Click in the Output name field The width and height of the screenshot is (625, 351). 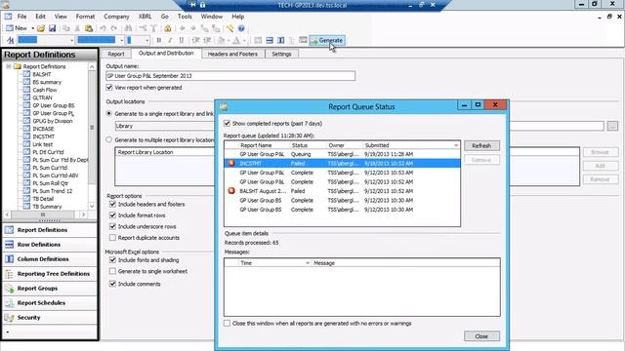click(x=230, y=76)
